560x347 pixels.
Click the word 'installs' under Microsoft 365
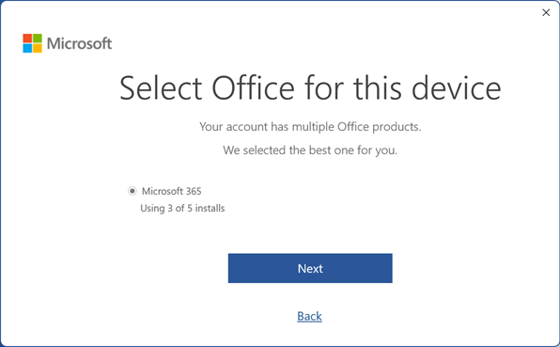210,208
